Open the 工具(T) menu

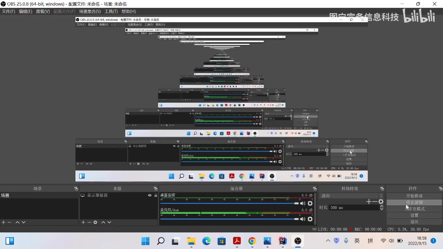[x=111, y=11]
